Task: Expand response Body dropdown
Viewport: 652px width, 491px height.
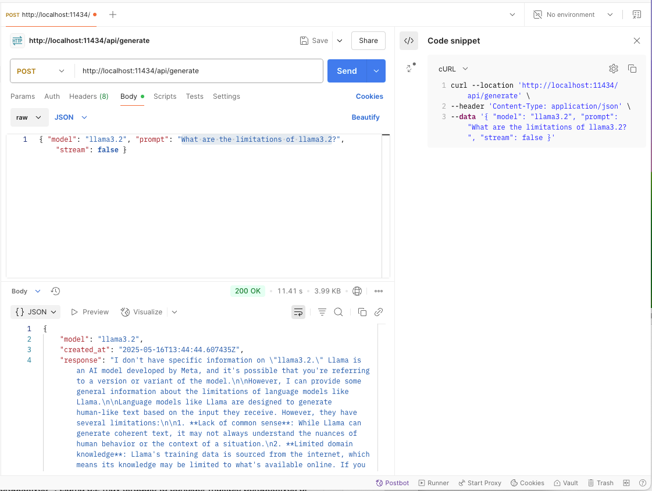Action: pyautogui.click(x=26, y=291)
